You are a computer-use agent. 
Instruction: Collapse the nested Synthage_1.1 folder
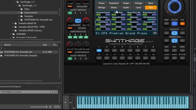click(17, 5)
